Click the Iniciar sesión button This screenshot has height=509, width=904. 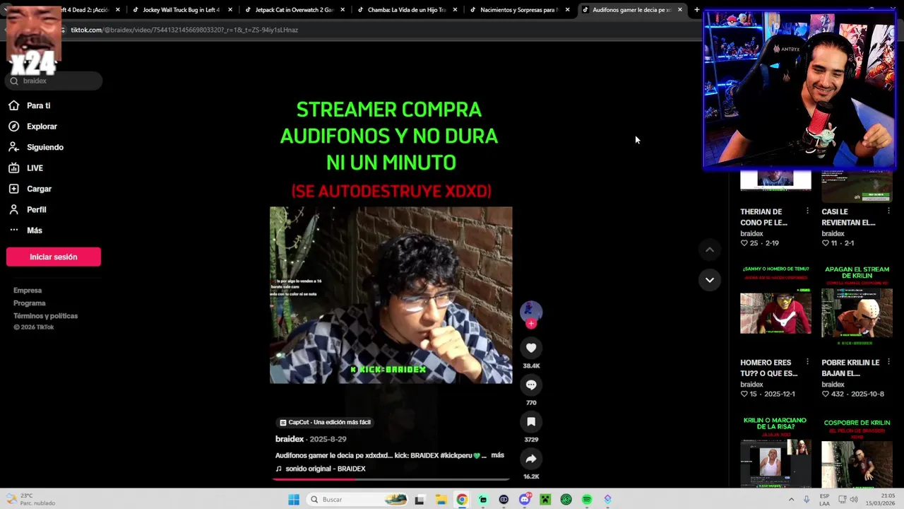point(54,257)
